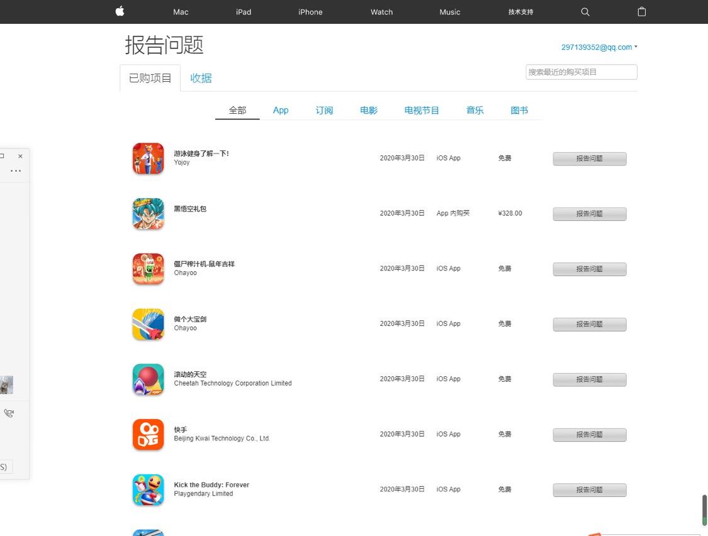Click the 黑悟空礼包 item icon
This screenshot has width=708, height=536.
pos(148,214)
